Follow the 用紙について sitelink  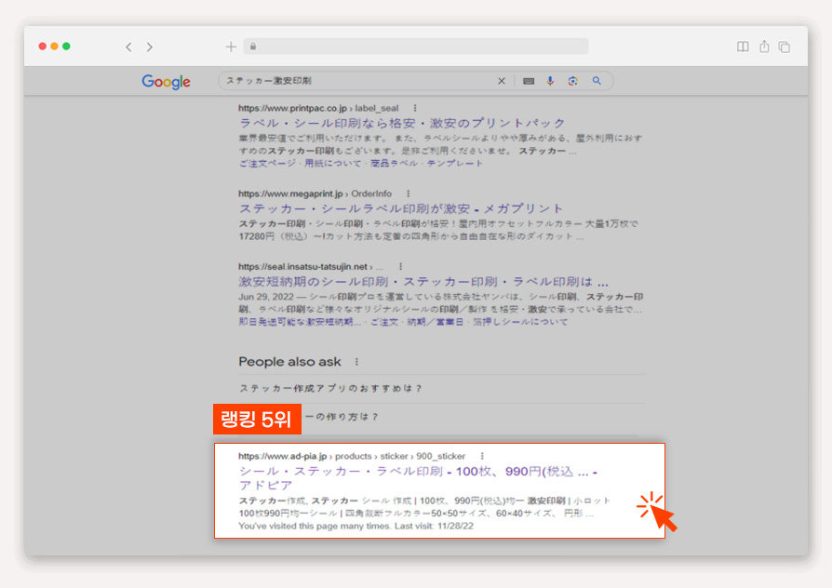pyautogui.click(x=332, y=164)
